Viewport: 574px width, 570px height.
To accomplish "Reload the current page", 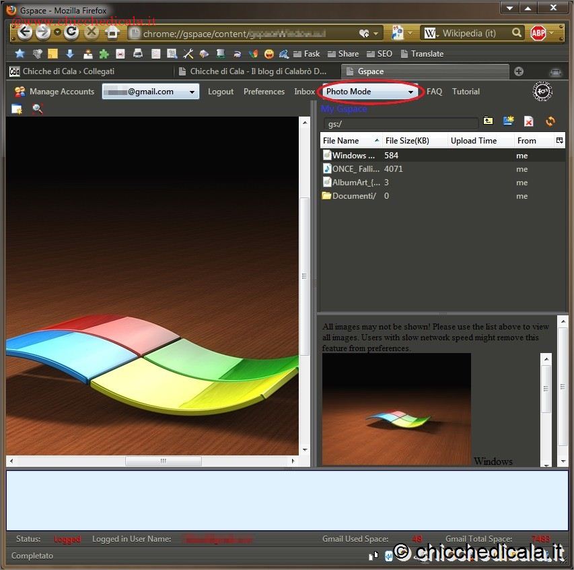I will coord(71,32).
